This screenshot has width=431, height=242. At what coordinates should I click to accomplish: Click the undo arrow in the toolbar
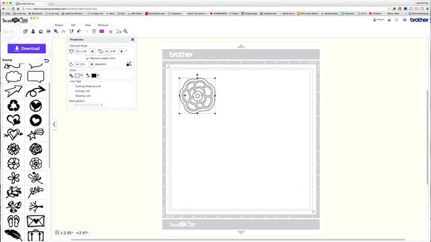click(x=79, y=32)
